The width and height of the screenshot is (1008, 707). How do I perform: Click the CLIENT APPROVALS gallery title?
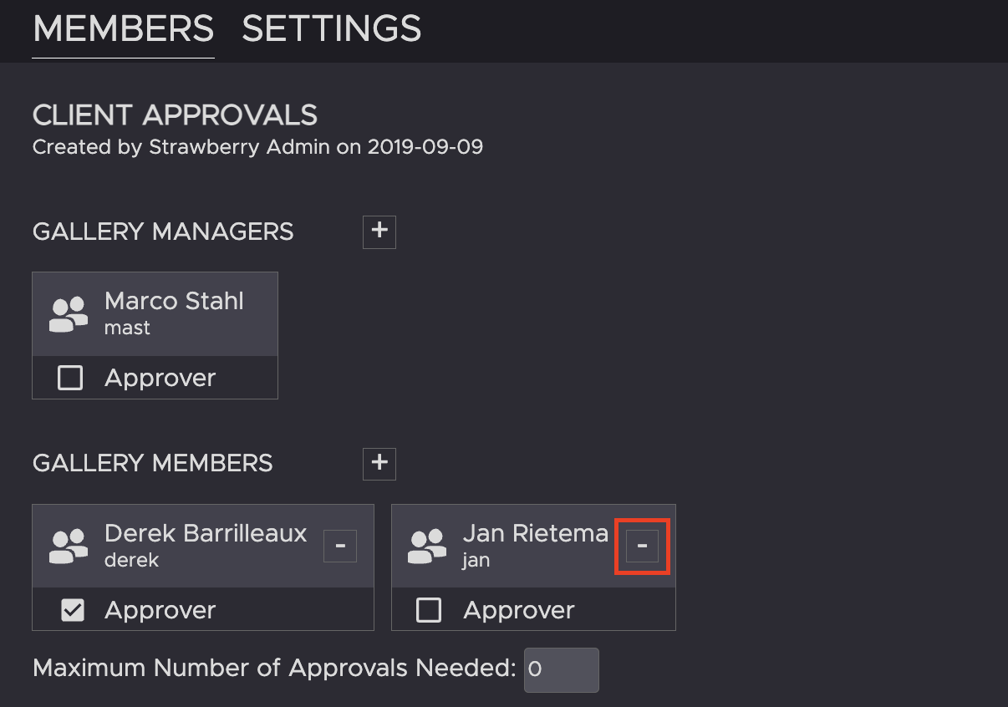click(x=175, y=114)
